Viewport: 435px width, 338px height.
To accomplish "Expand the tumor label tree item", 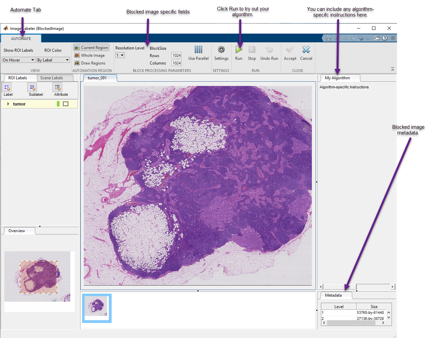I will (x=8, y=104).
